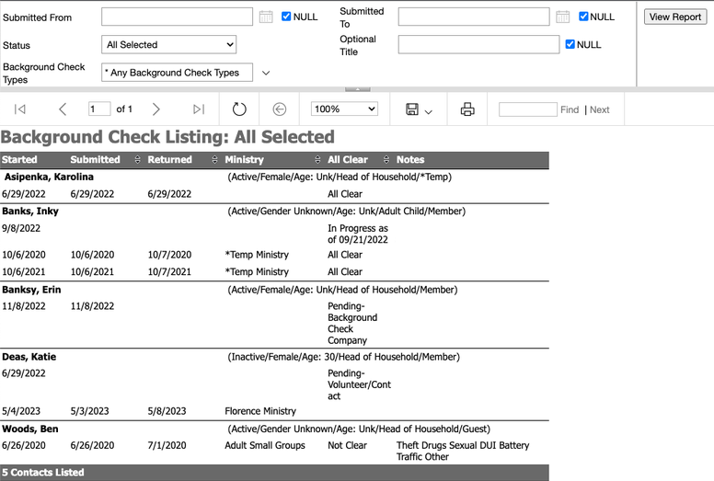The width and height of the screenshot is (714, 481).
Task: Select contact name Banksy, Erin
Action: pos(31,290)
